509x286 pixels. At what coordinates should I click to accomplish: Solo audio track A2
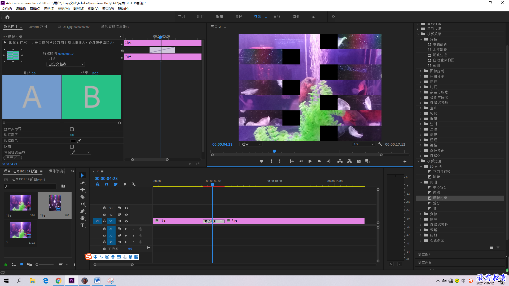point(133,235)
